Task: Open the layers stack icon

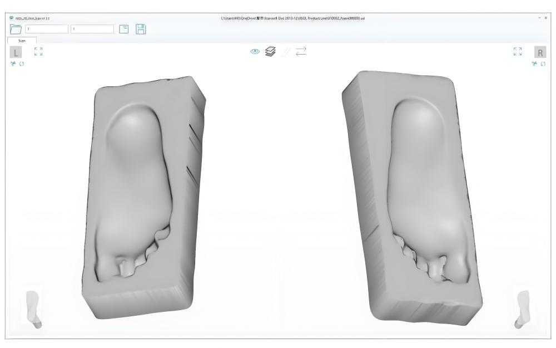Action: tap(270, 52)
